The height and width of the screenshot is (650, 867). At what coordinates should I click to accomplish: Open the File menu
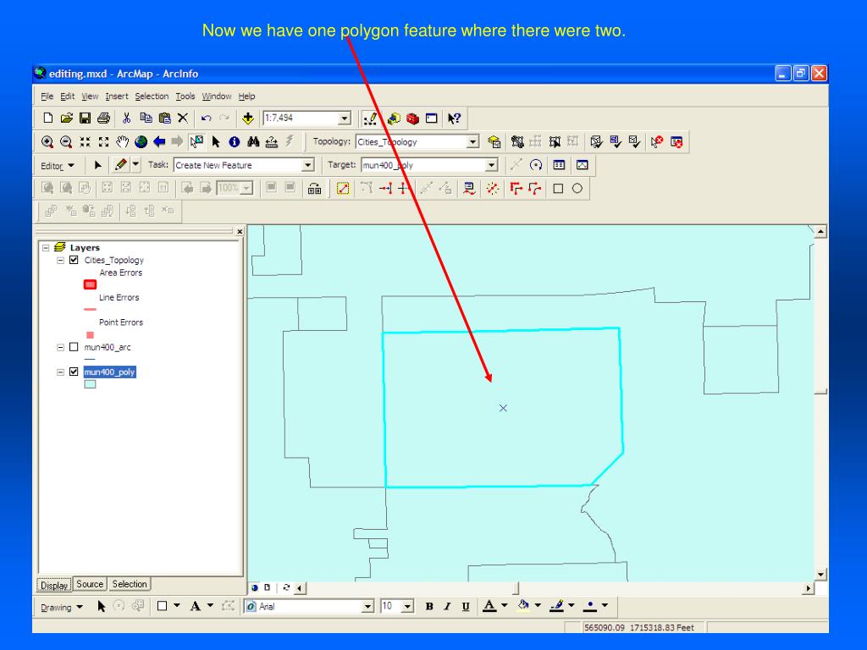(x=47, y=96)
